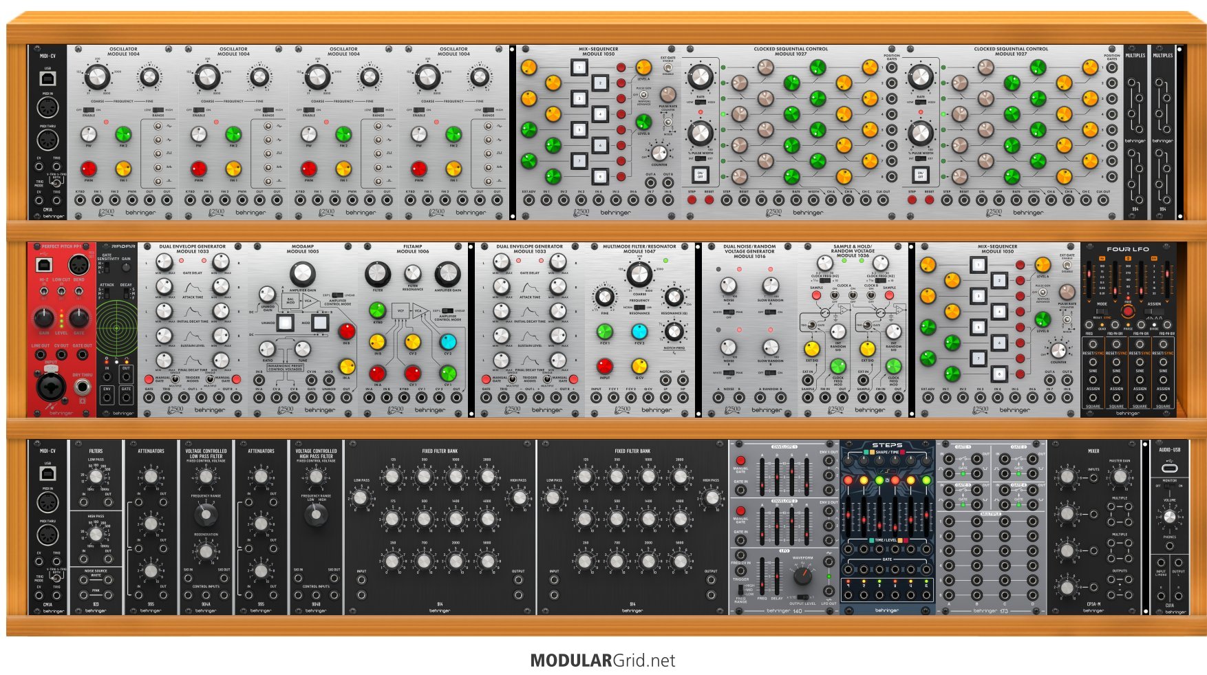Screen dimensions: 1207x675
Task: Click the MIDI THRU socket on top-row MIDI-CV
Action: [x=47, y=140]
